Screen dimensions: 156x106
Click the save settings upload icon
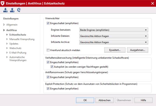[x=12, y=10]
